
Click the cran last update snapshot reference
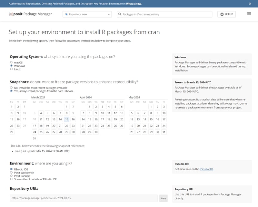(42, 151)
